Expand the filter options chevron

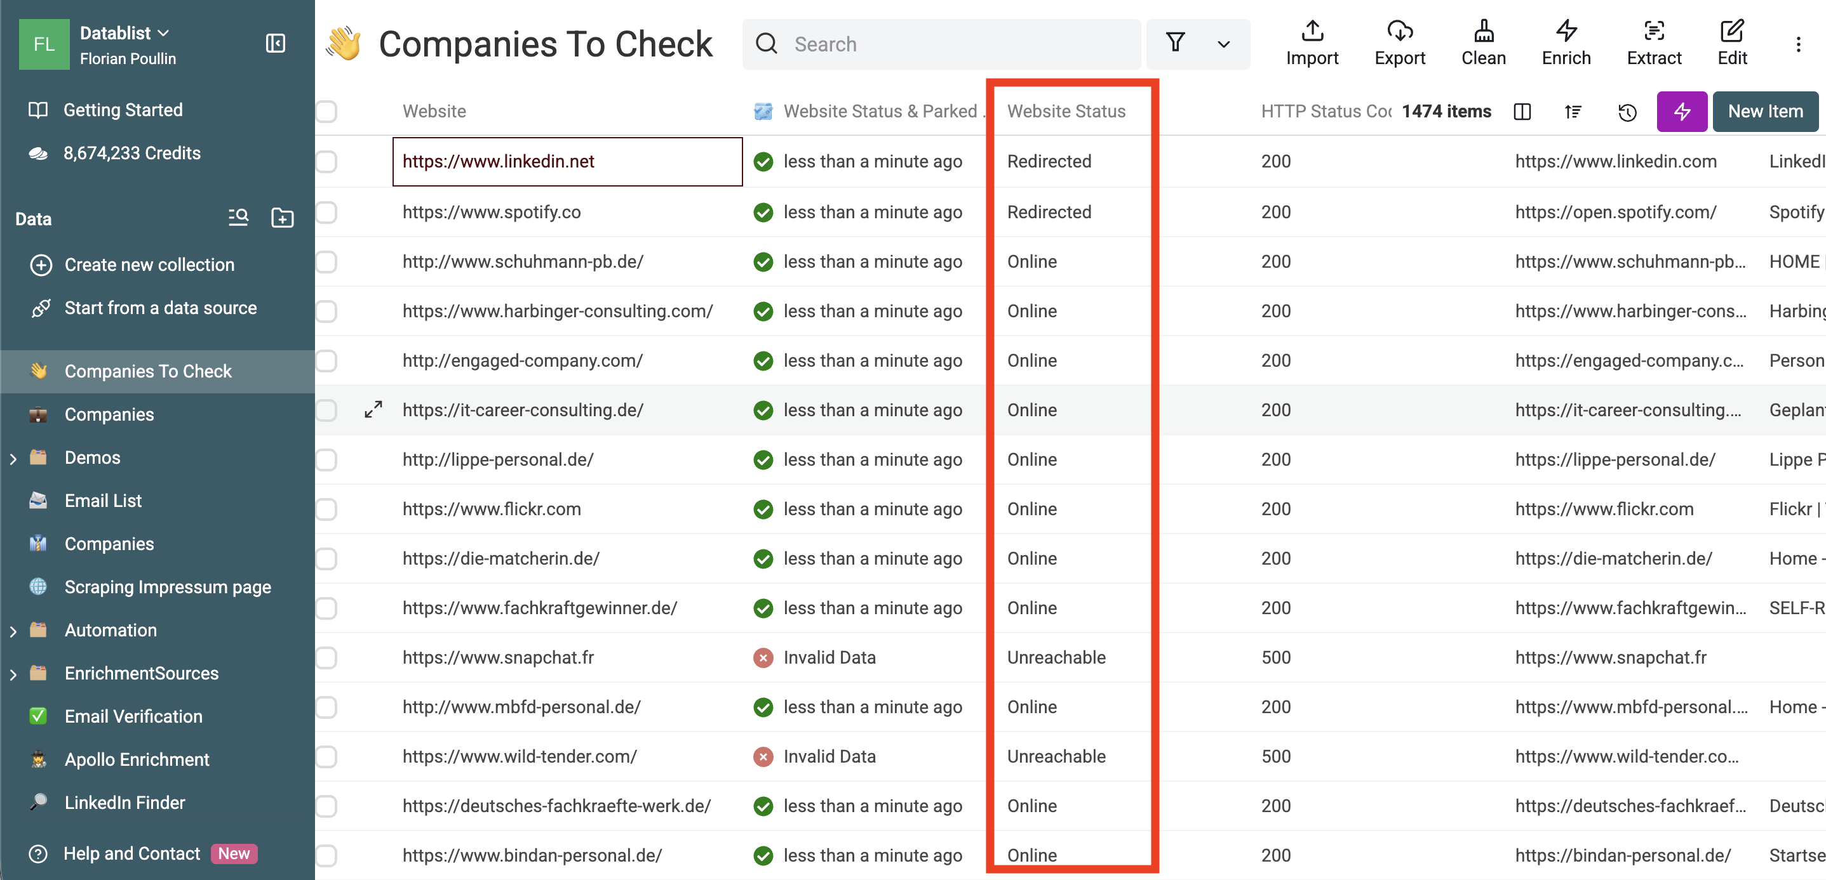point(1223,44)
